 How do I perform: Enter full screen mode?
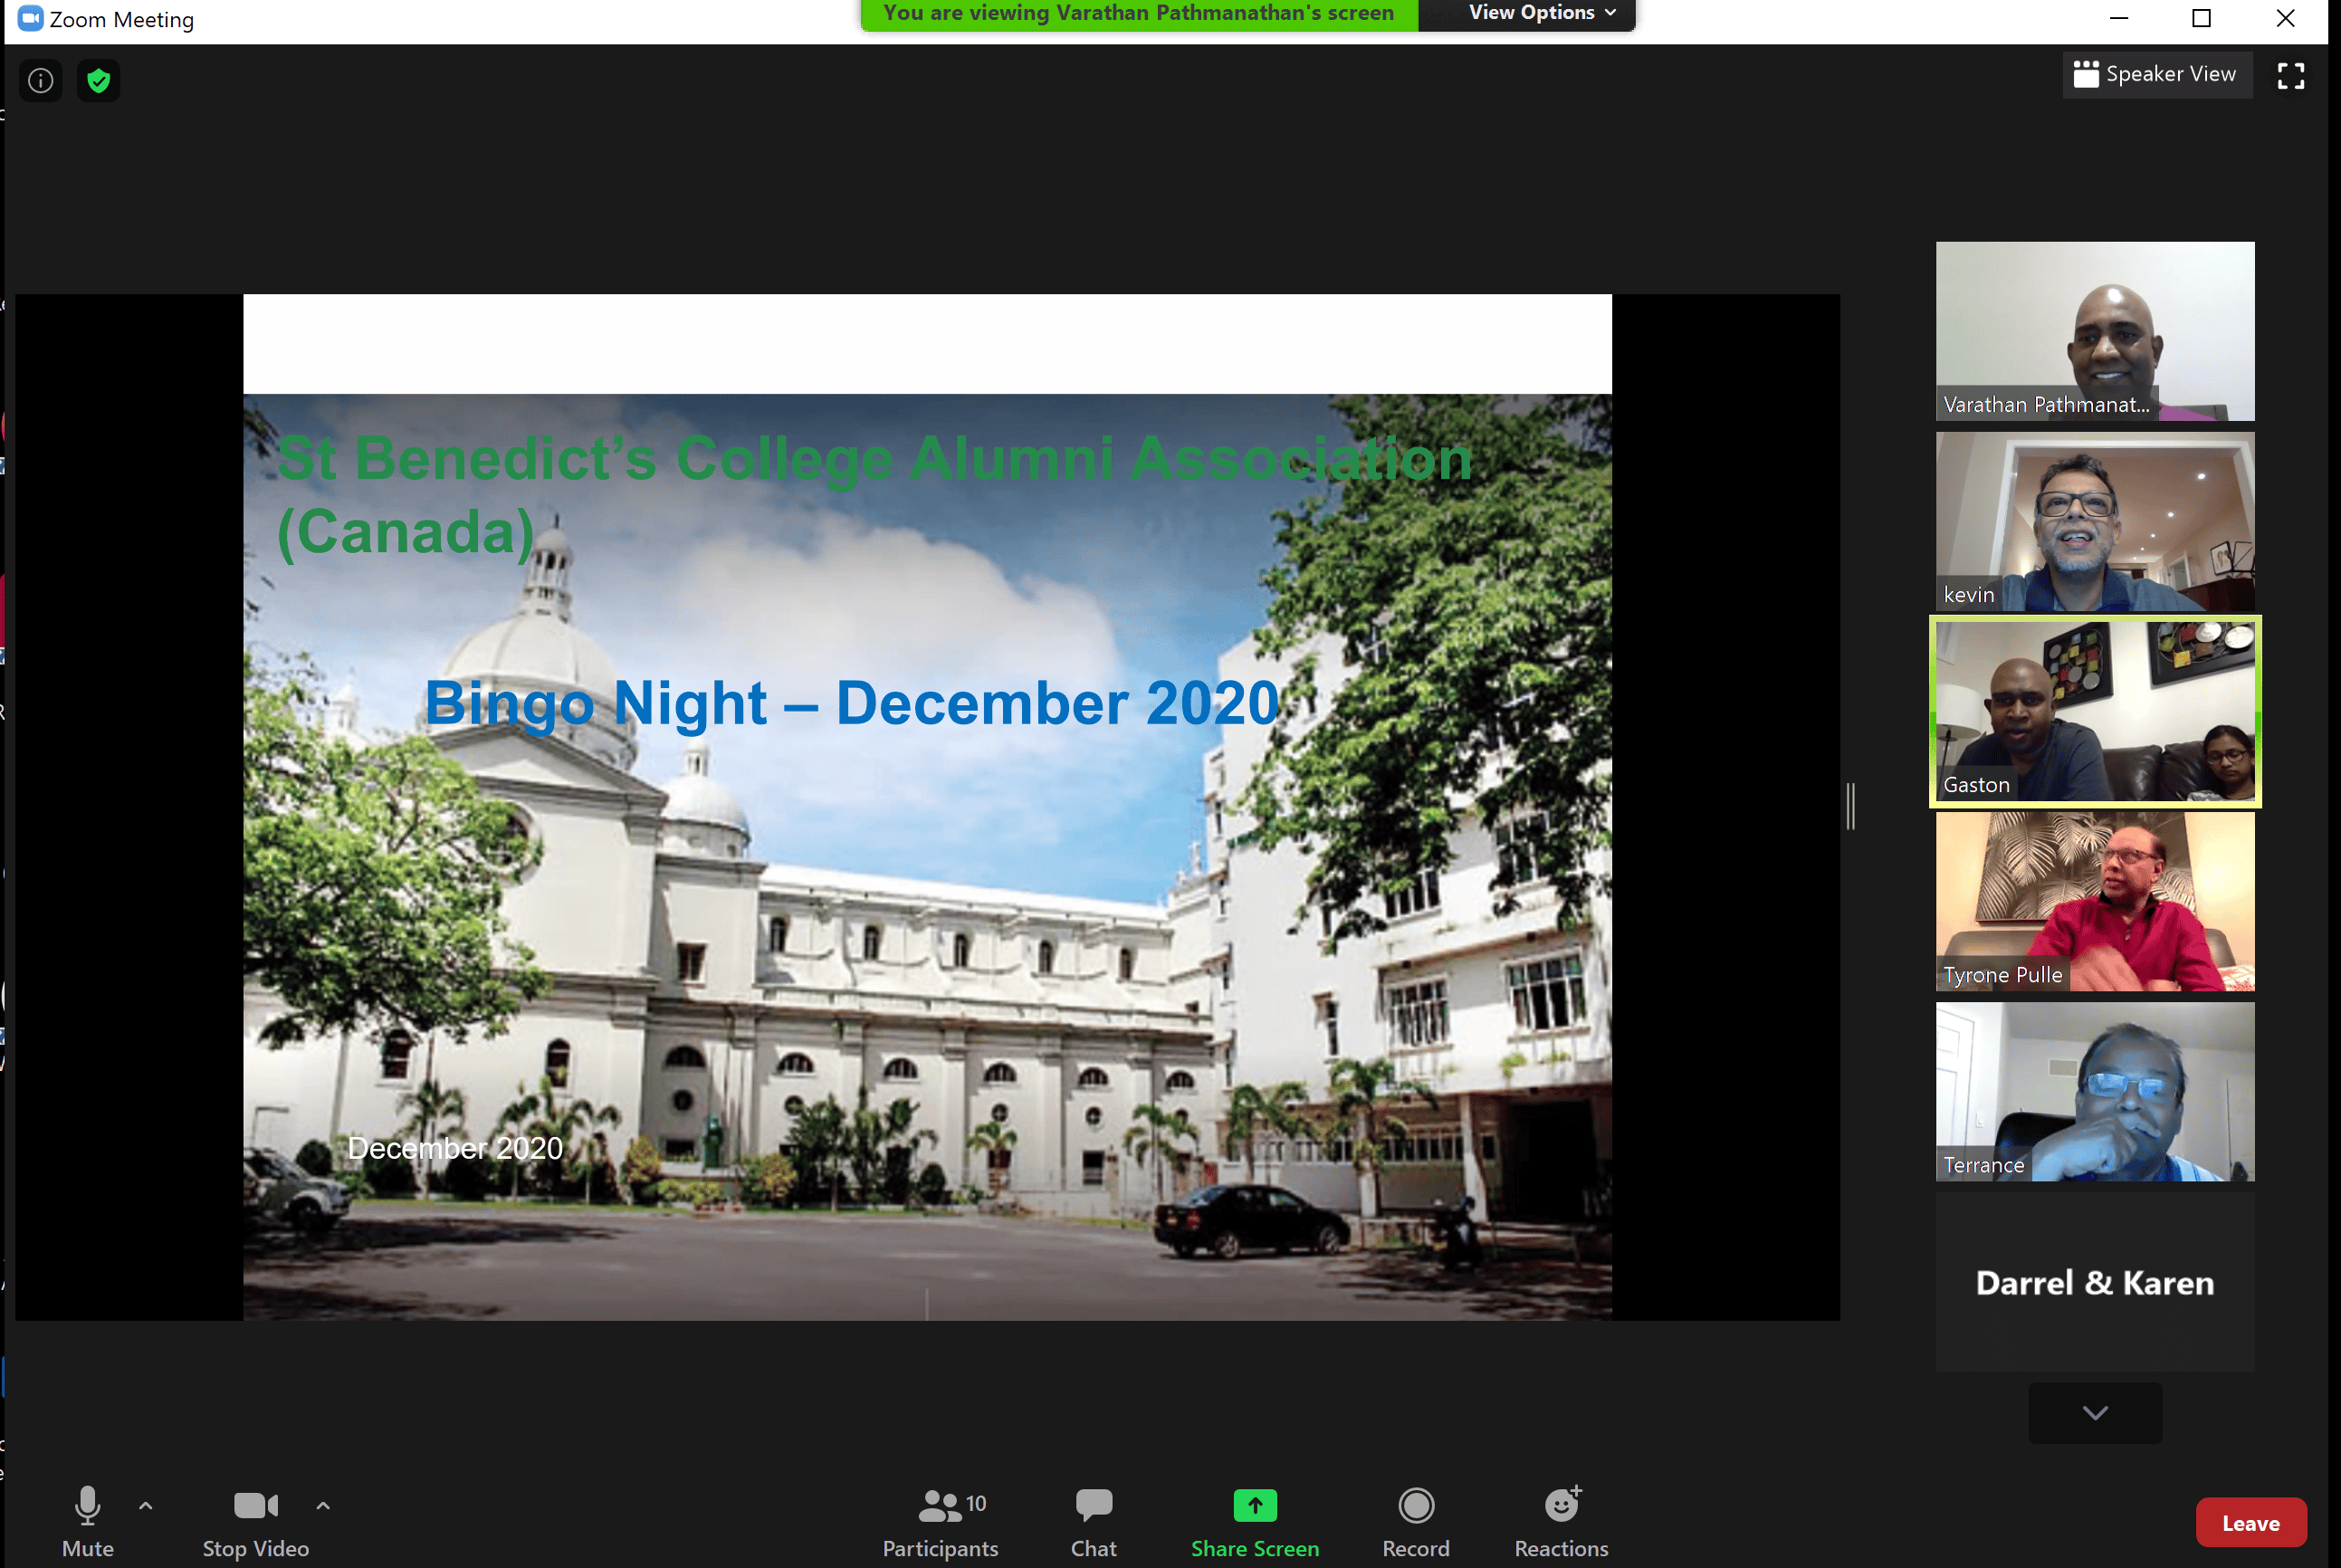(2291, 76)
